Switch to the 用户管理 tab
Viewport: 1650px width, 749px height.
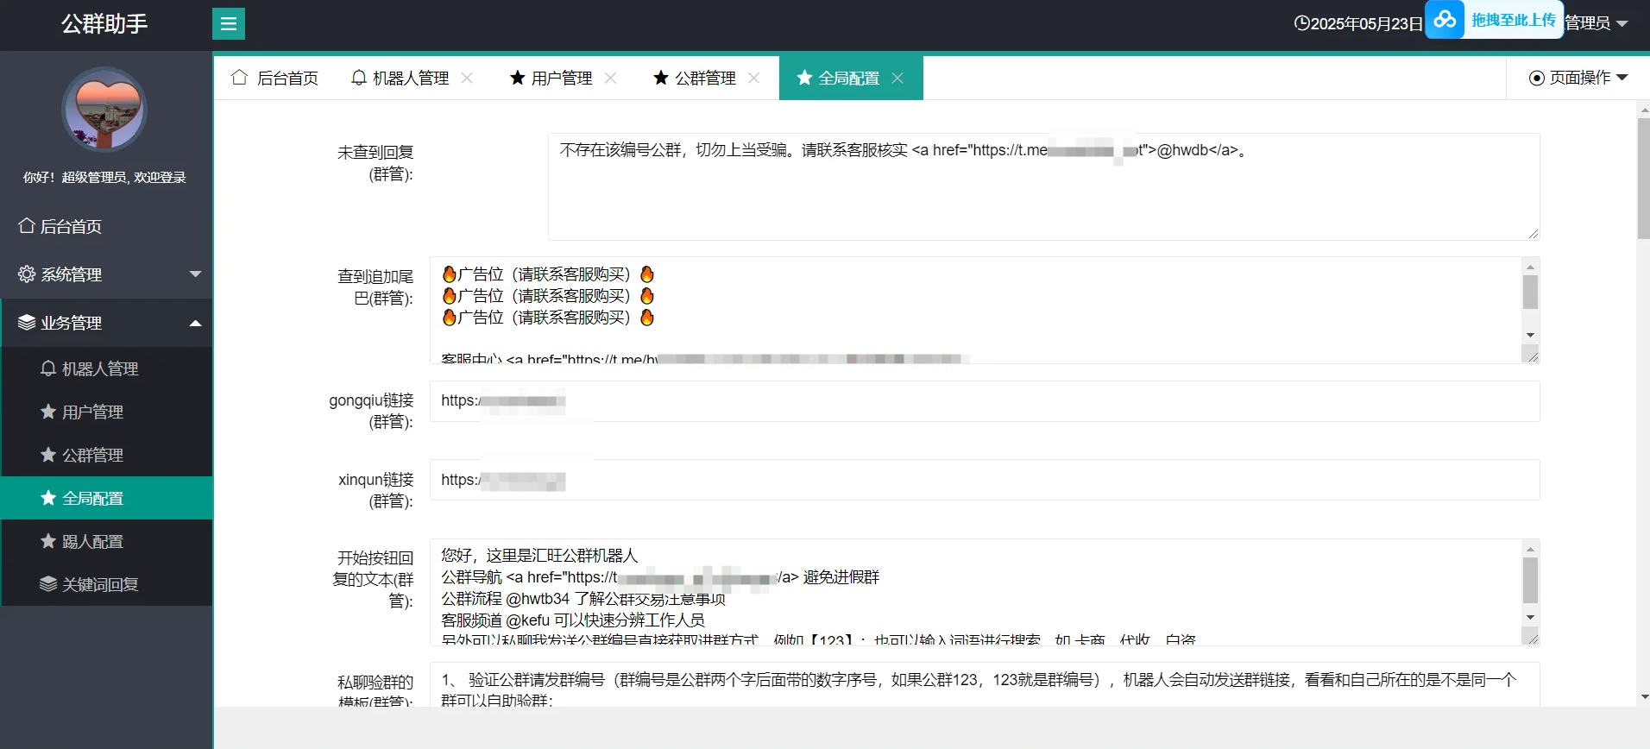pyautogui.click(x=564, y=78)
